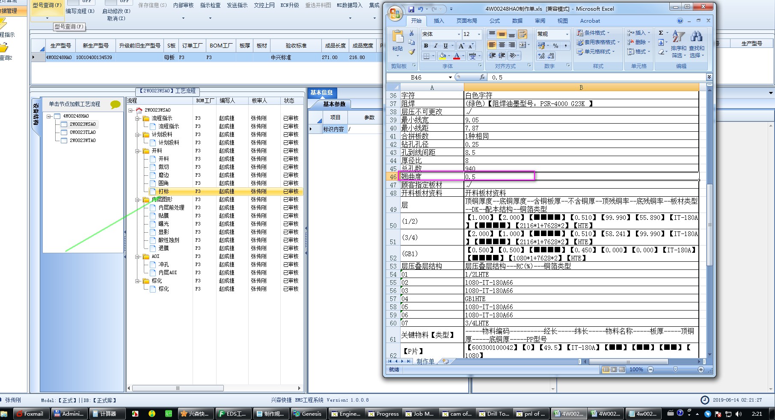Click the text orientation icon

pyautogui.click(x=513, y=56)
